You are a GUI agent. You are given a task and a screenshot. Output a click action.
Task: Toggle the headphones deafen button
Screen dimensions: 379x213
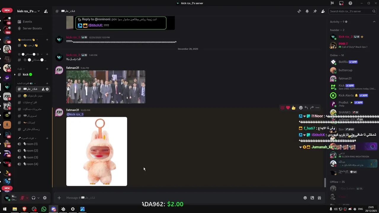(x=33, y=198)
